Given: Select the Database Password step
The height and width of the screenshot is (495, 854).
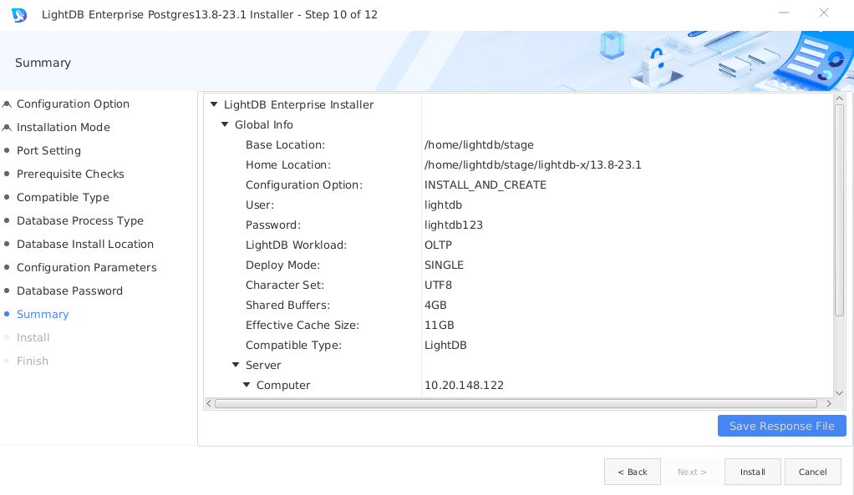Looking at the screenshot, I should coord(69,291).
